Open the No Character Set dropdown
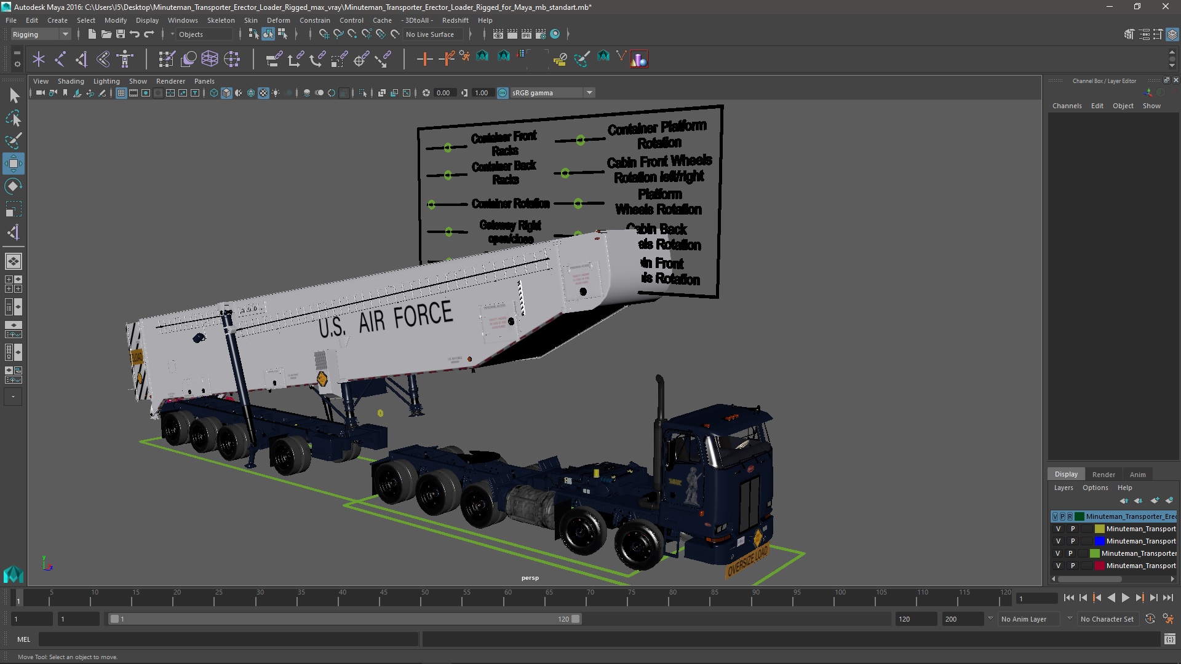This screenshot has height=664, width=1181. tap(1109, 619)
